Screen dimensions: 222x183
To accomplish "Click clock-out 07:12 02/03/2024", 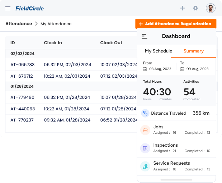I will [118, 76].
